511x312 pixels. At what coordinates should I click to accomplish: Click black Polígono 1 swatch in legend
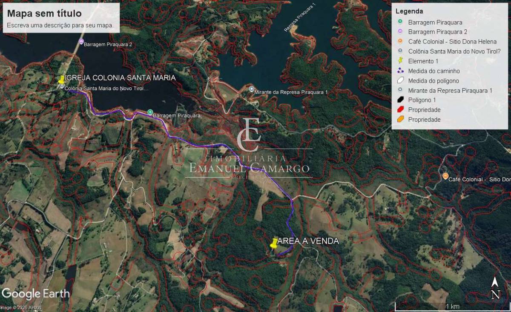(400, 100)
